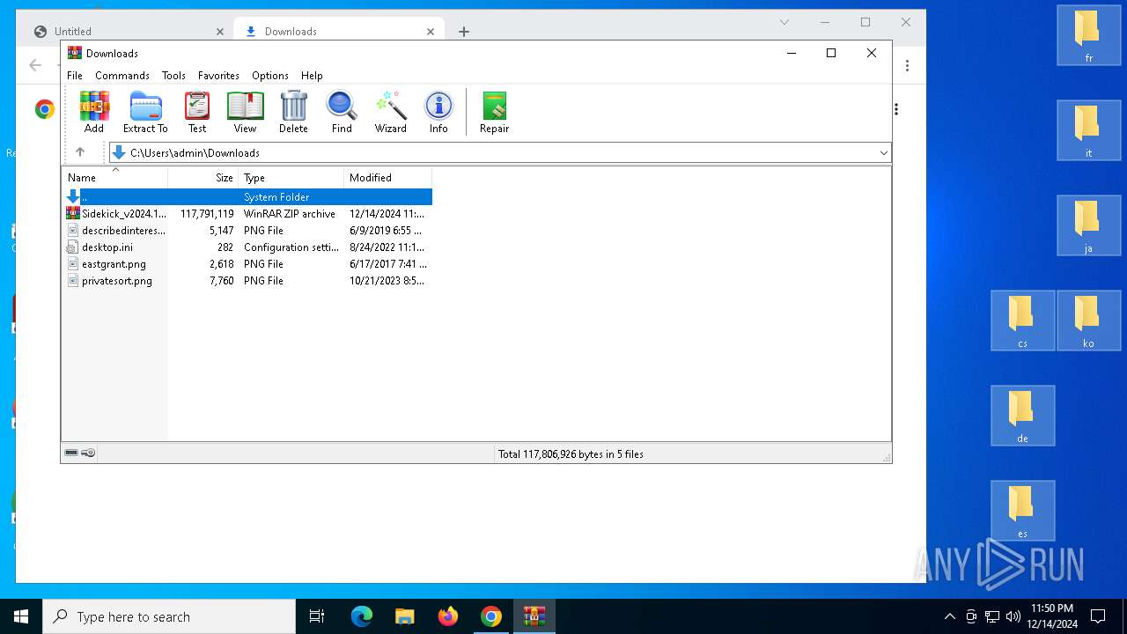Select the parent '..' System Folder row
Viewport: 1127px width, 634px height.
(x=247, y=197)
